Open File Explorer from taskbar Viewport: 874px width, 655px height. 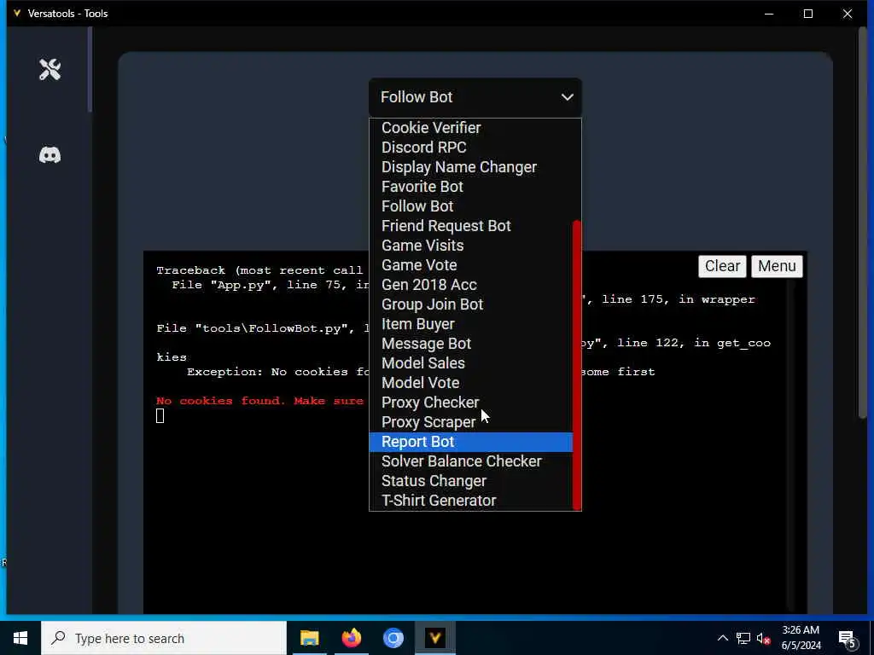pos(309,638)
